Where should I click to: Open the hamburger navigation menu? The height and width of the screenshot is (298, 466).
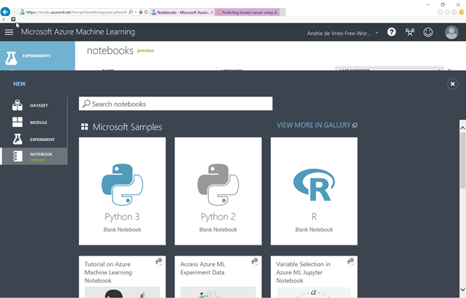(9, 32)
